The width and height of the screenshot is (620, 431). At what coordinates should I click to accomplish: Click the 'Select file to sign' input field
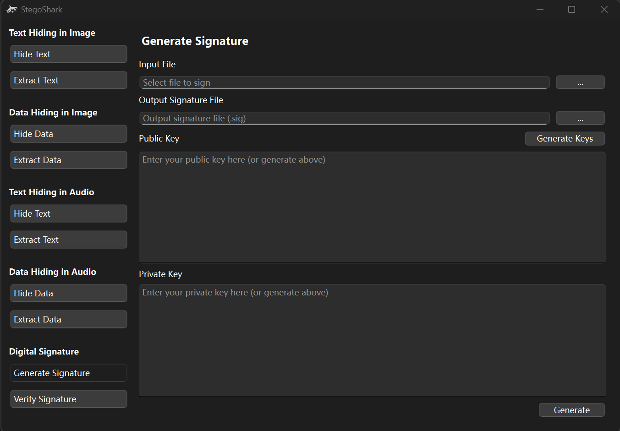pyautogui.click(x=345, y=82)
